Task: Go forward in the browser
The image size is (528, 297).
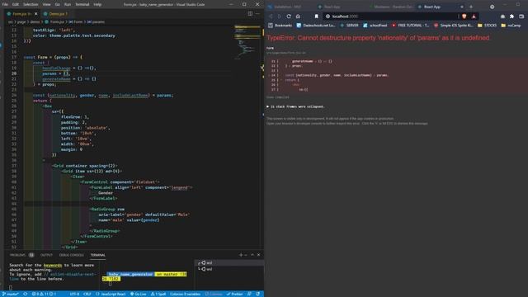Action: (279, 16)
